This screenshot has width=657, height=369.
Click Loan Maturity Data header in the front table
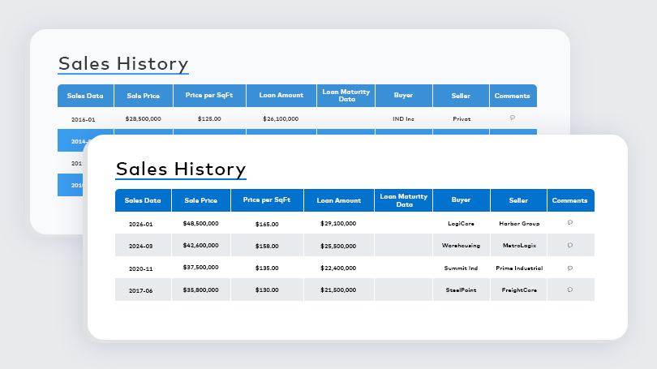pos(403,200)
